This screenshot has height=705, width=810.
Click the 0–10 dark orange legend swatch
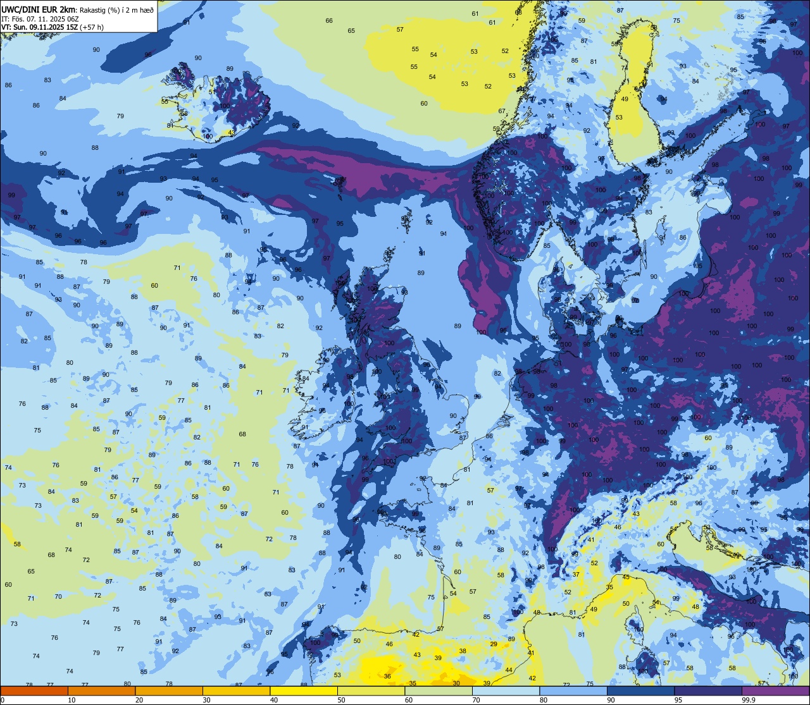click(34, 691)
